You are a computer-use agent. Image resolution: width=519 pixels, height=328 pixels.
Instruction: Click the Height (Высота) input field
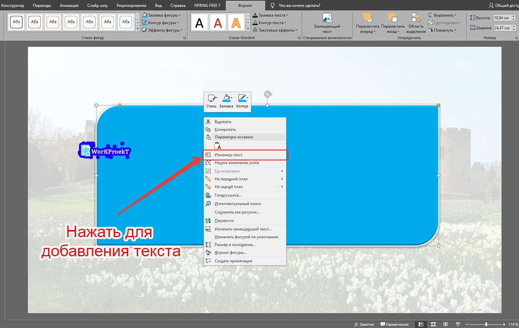click(x=502, y=18)
